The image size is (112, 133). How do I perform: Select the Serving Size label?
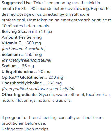click(x=14, y=32)
